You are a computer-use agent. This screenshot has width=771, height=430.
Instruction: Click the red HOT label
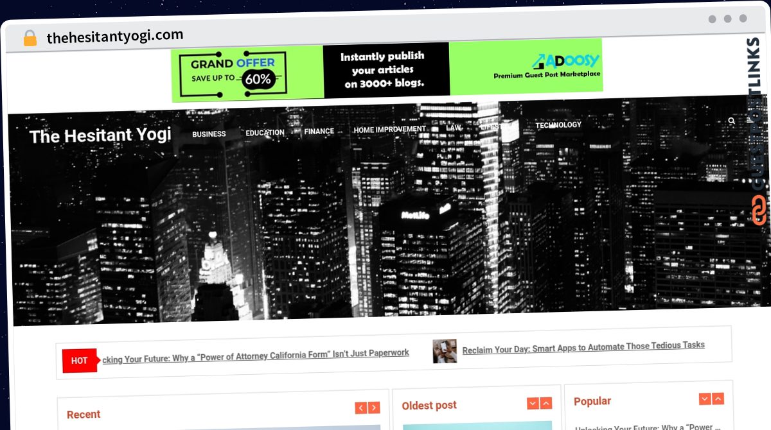pos(80,361)
